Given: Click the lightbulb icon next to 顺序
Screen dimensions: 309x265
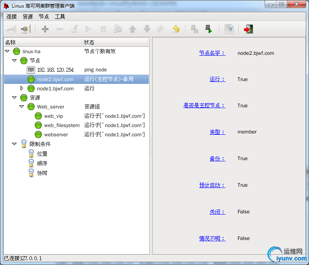Looking at the screenshot, I should [31, 163].
